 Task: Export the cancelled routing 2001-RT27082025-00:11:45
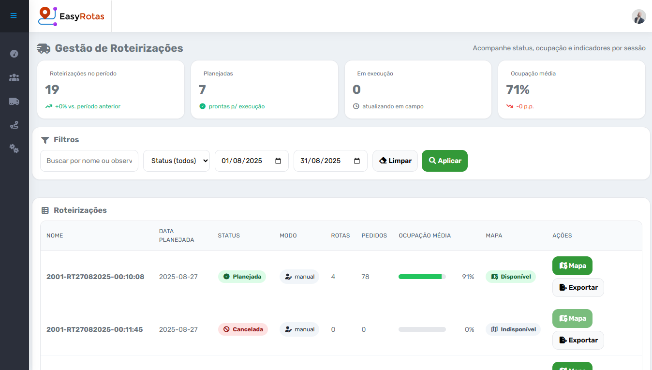point(578,340)
